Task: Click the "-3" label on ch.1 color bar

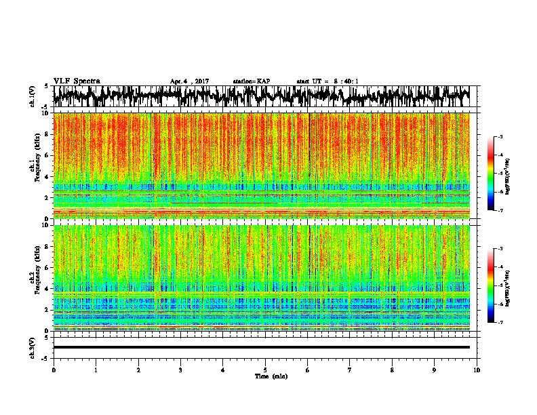Action: click(x=500, y=136)
